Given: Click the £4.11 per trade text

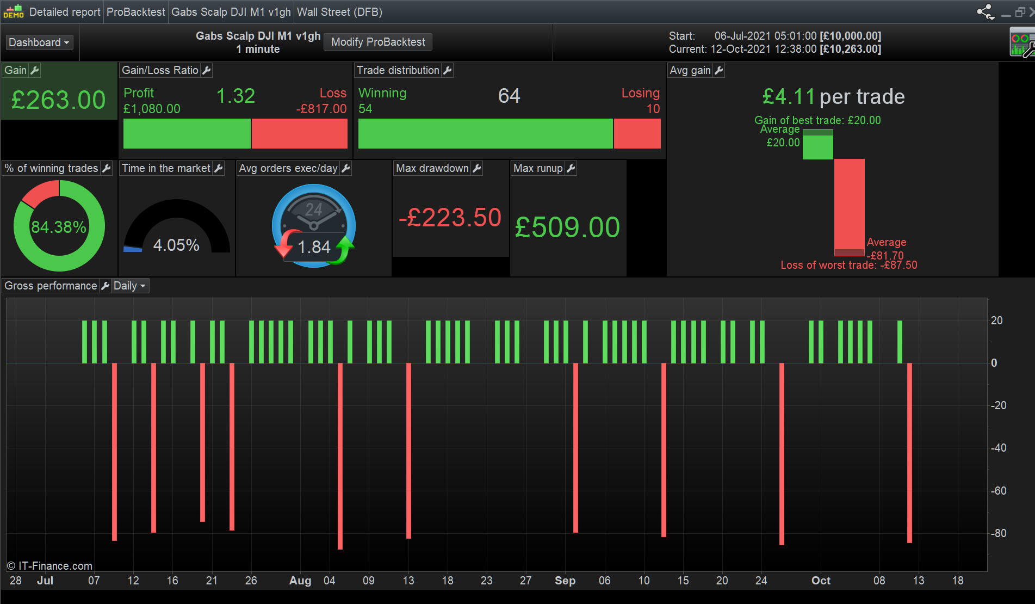Looking at the screenshot, I should [x=834, y=97].
